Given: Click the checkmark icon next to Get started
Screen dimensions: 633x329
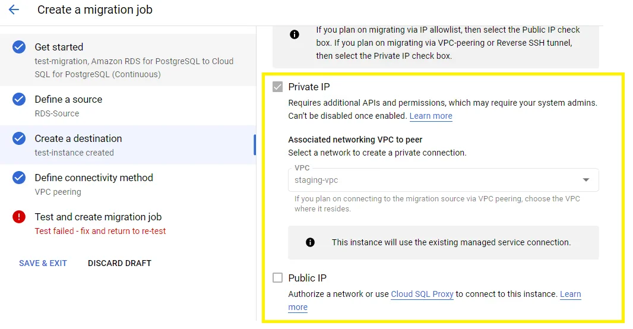Looking at the screenshot, I should pos(19,48).
